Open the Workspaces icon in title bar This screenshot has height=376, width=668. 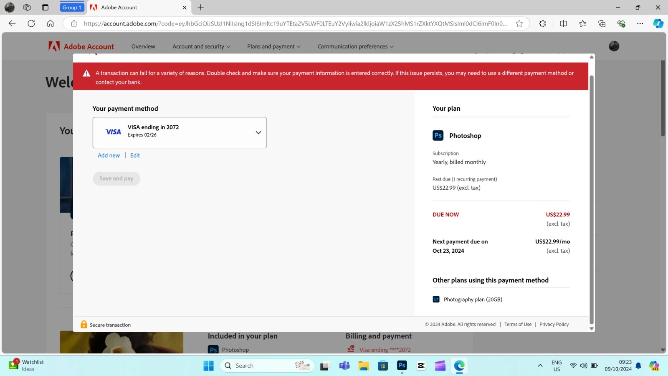click(x=27, y=7)
